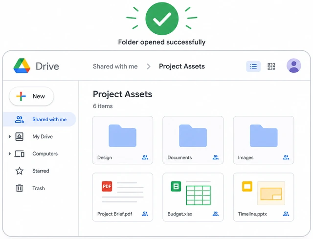The image size is (313, 239).
Task: Click the Starred star icon
Action: pos(20,171)
